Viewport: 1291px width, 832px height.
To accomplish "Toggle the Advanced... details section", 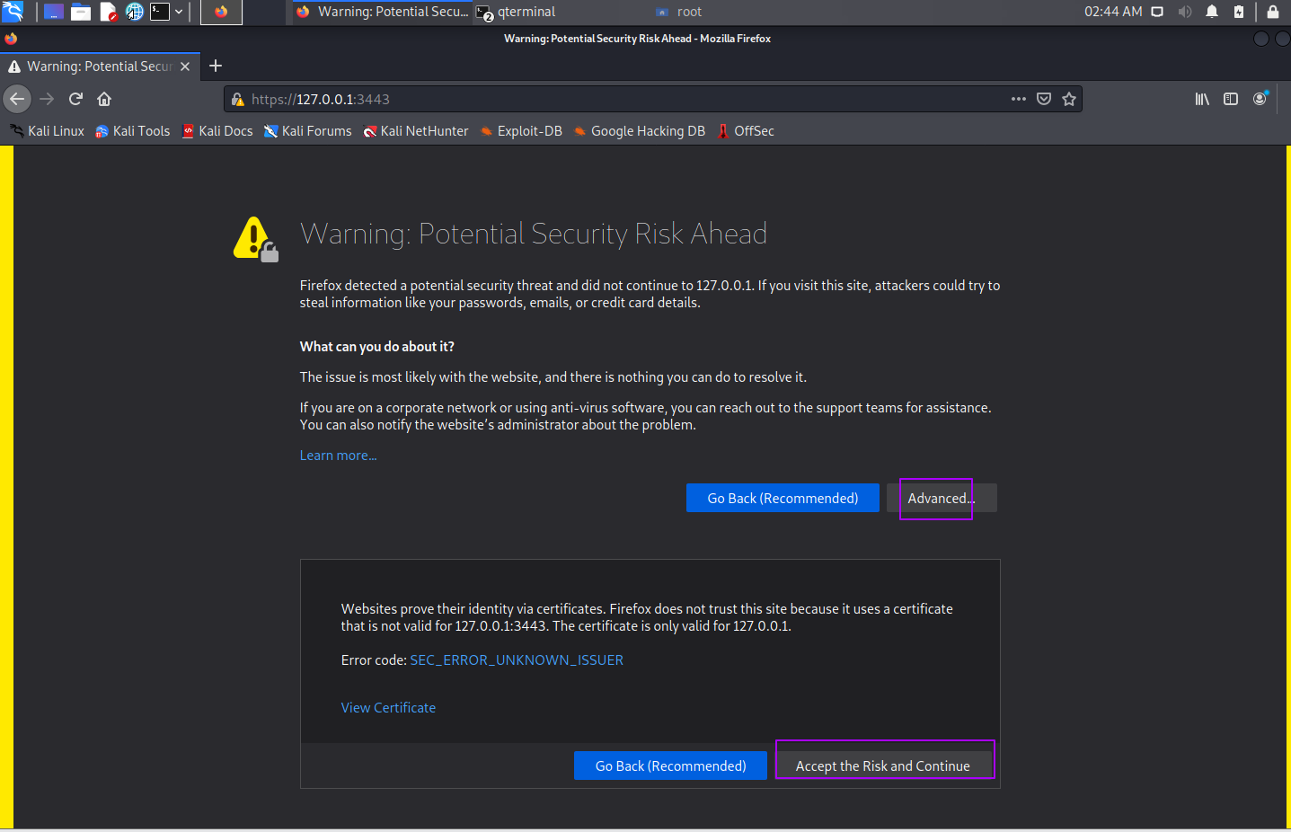I will (x=941, y=498).
